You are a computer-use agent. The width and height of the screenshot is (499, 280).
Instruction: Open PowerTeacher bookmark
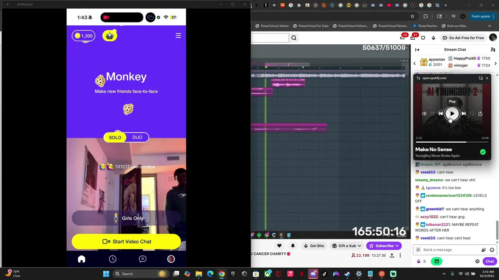click(x=425, y=26)
